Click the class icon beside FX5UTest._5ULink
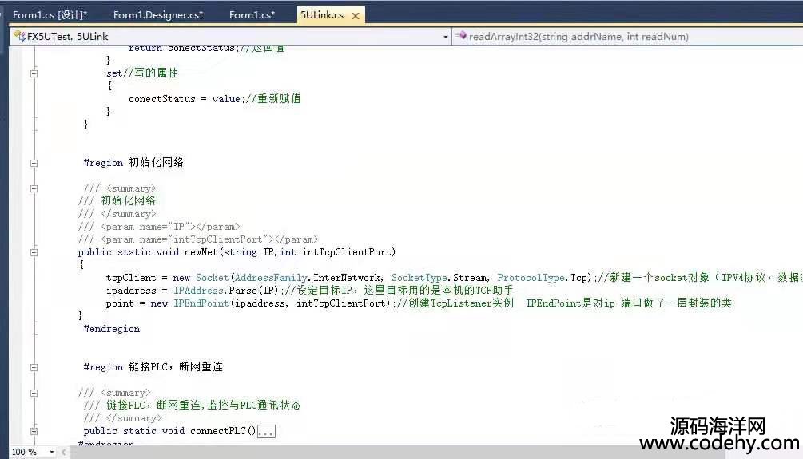Image resolution: width=803 pixels, height=459 pixels. tap(18, 37)
